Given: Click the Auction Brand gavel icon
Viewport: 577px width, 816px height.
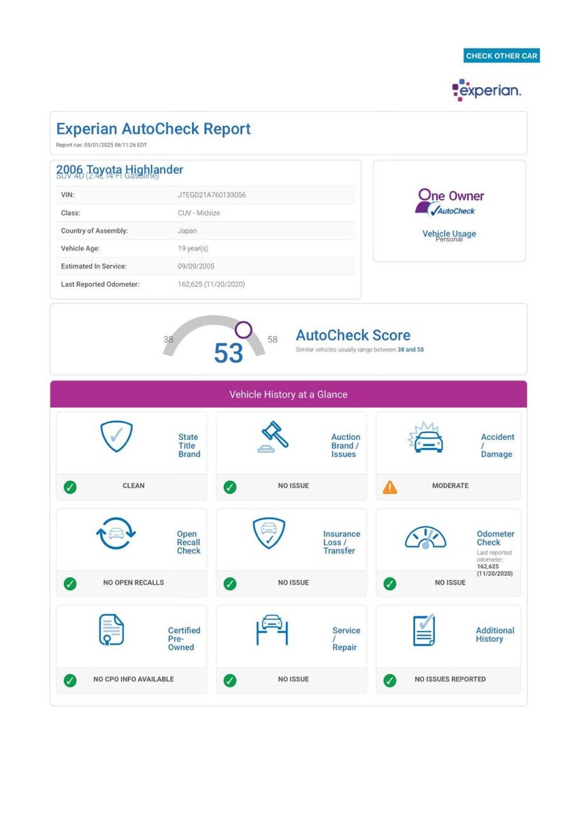Looking at the screenshot, I should click(274, 437).
